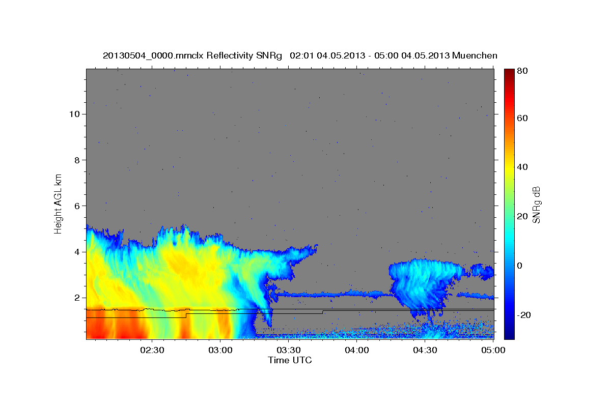Click the colorbar value label 40
This screenshot has width=611, height=407.
521,167
